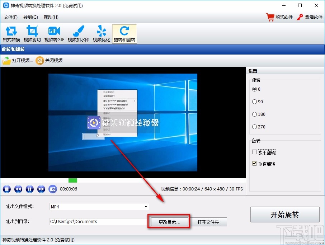Expand the 输出文件格式 MP4 dropdown

[146, 207]
